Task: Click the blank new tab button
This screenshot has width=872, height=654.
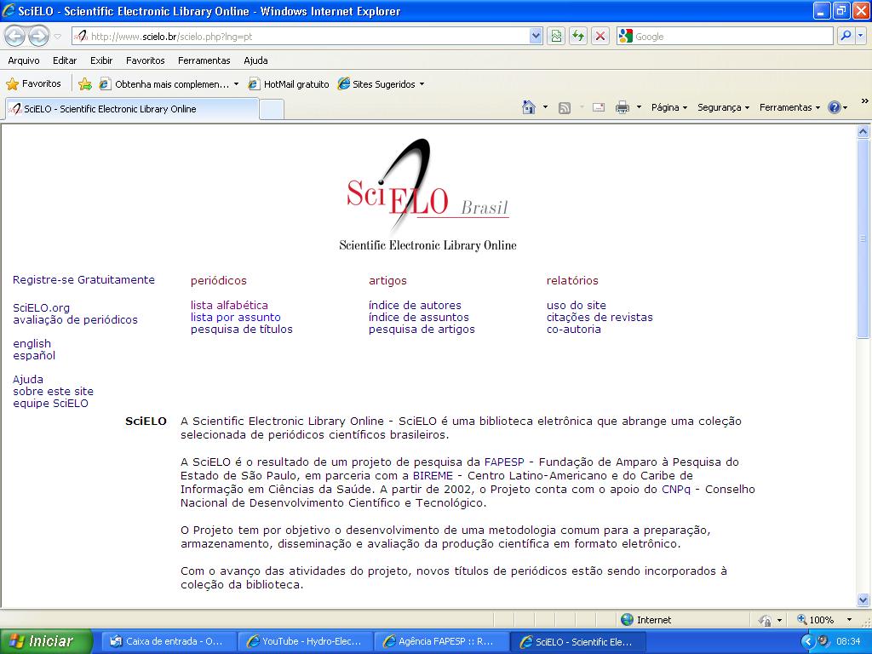Action: (272, 110)
